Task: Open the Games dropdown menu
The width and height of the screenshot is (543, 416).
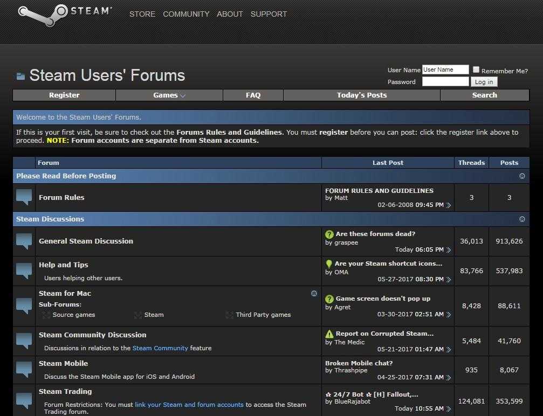Action: pos(169,95)
